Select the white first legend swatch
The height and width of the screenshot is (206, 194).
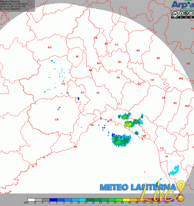pos(31,200)
